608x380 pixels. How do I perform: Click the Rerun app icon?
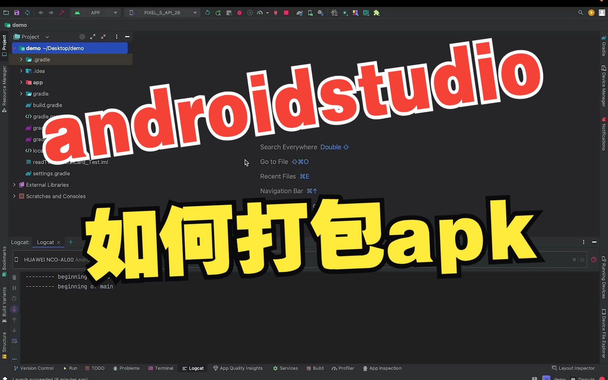pos(207,13)
